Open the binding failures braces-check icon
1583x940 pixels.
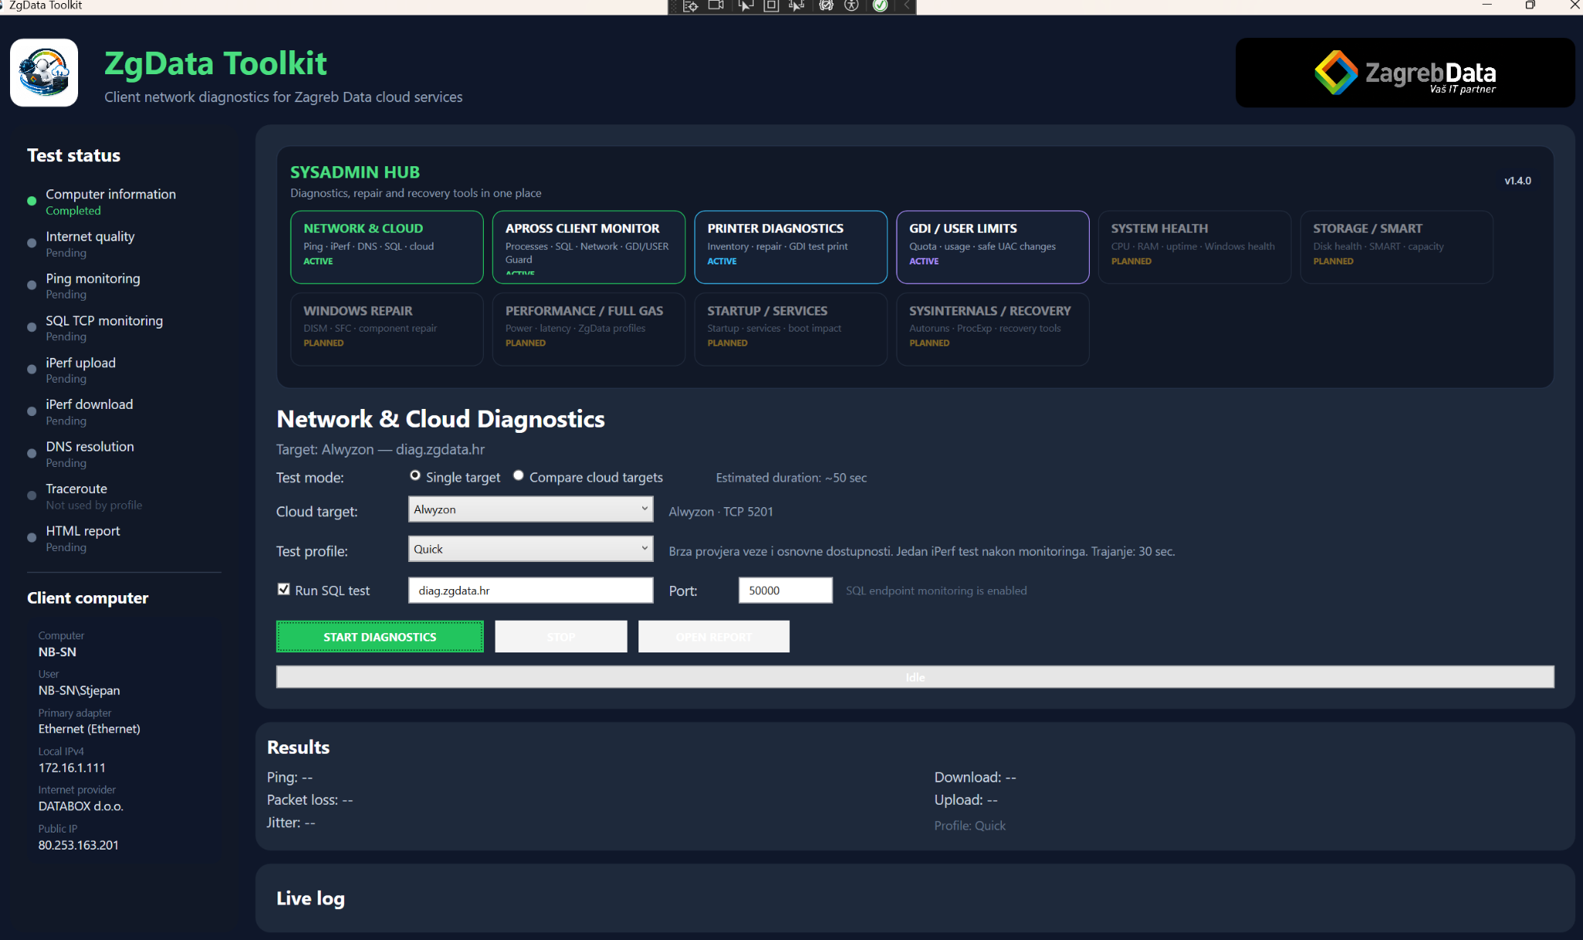click(826, 6)
